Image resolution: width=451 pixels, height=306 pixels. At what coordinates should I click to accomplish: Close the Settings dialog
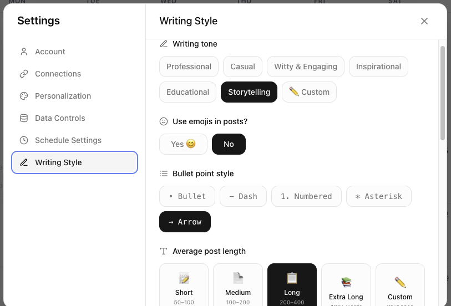(x=424, y=21)
